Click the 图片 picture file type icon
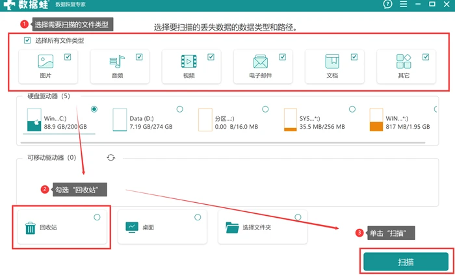Image resolution: width=455 pixels, height=275 pixels. tap(46, 62)
